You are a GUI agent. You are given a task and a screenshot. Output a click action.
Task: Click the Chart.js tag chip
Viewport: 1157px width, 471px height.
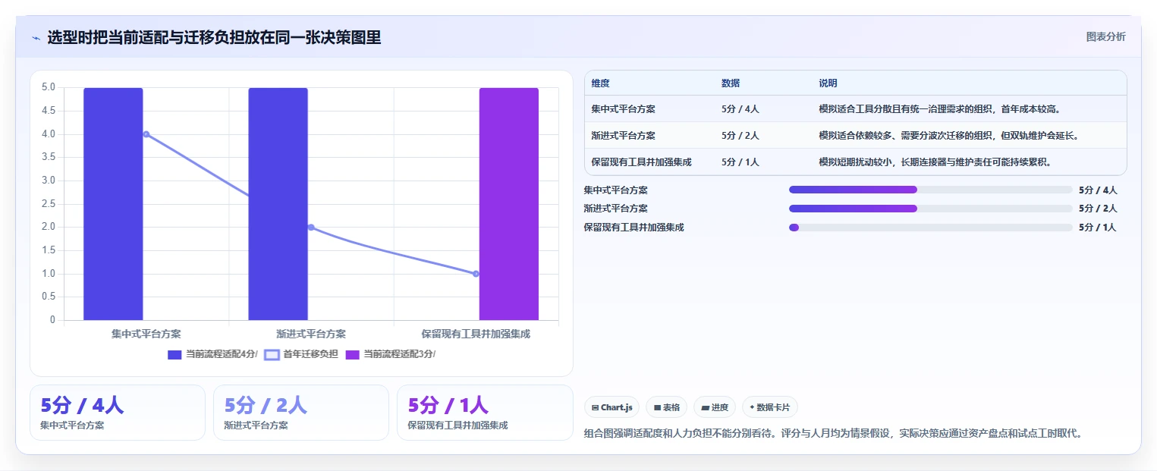click(612, 407)
